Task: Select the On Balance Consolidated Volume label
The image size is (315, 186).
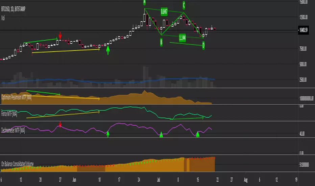Action: [18, 164]
